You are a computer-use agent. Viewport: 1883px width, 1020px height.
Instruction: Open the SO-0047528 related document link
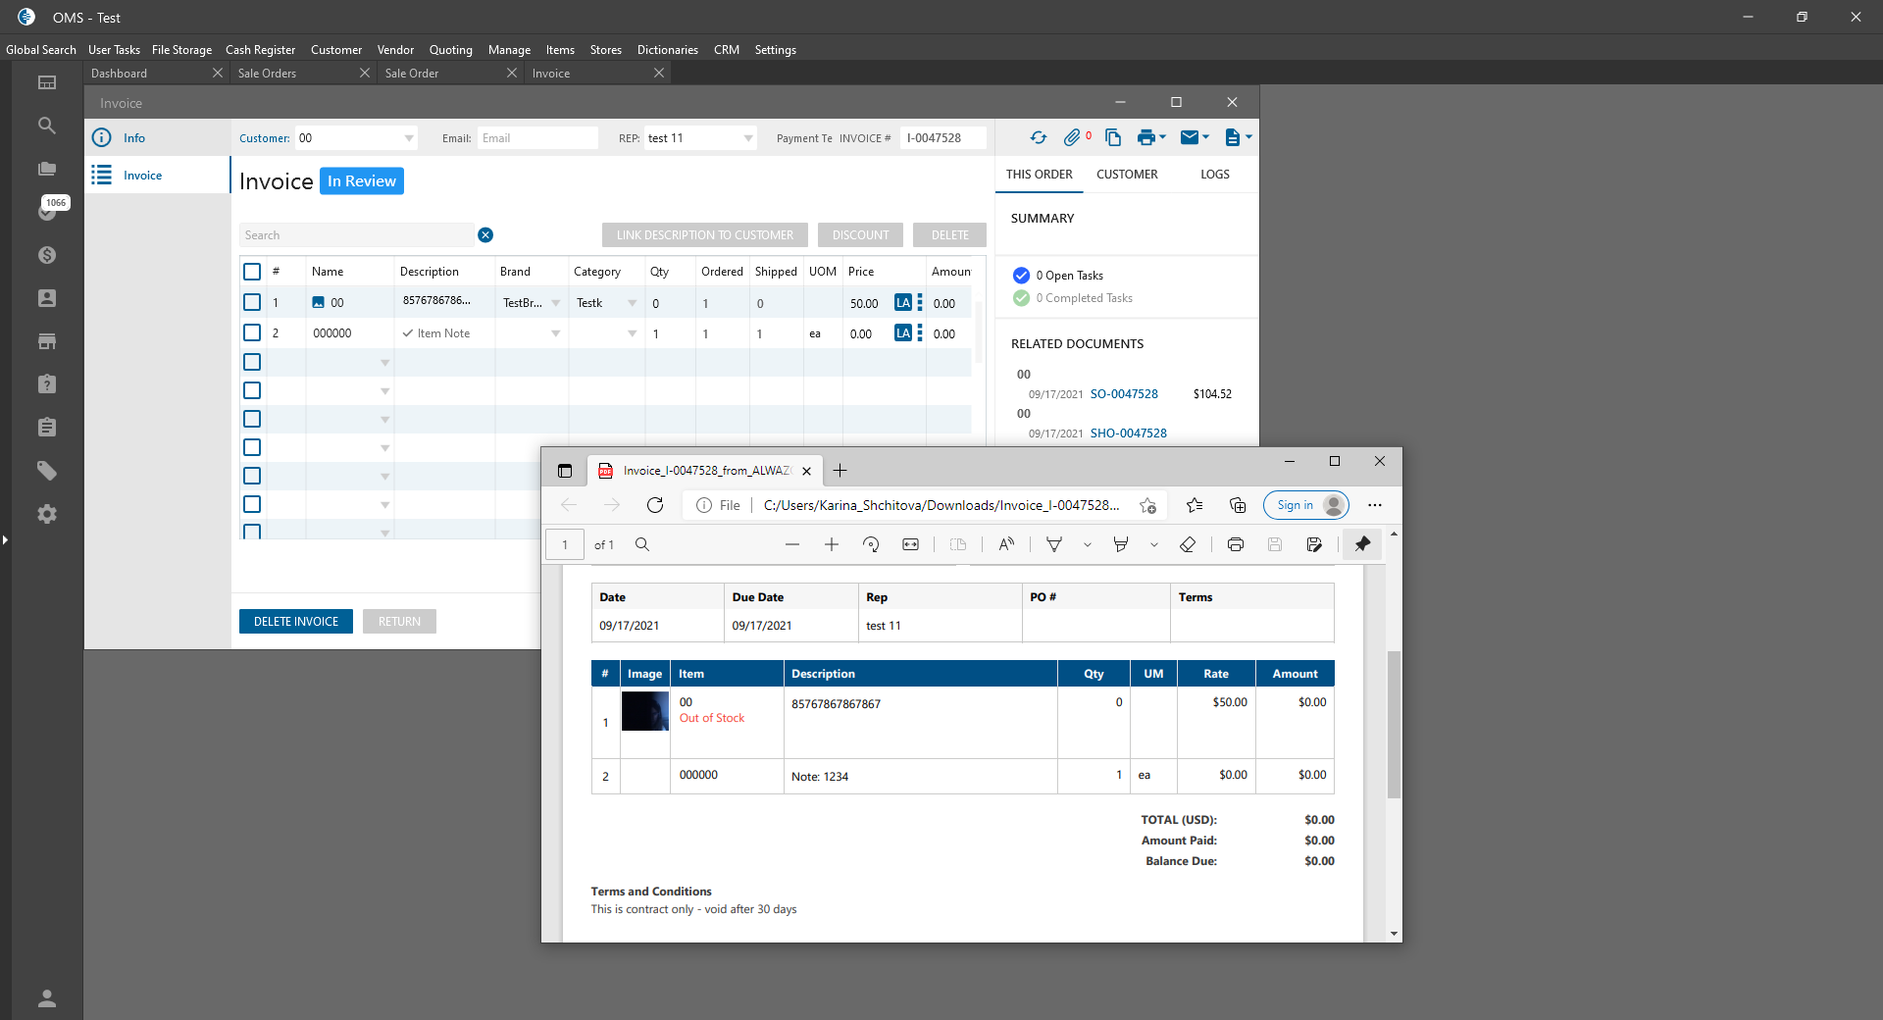(1124, 394)
